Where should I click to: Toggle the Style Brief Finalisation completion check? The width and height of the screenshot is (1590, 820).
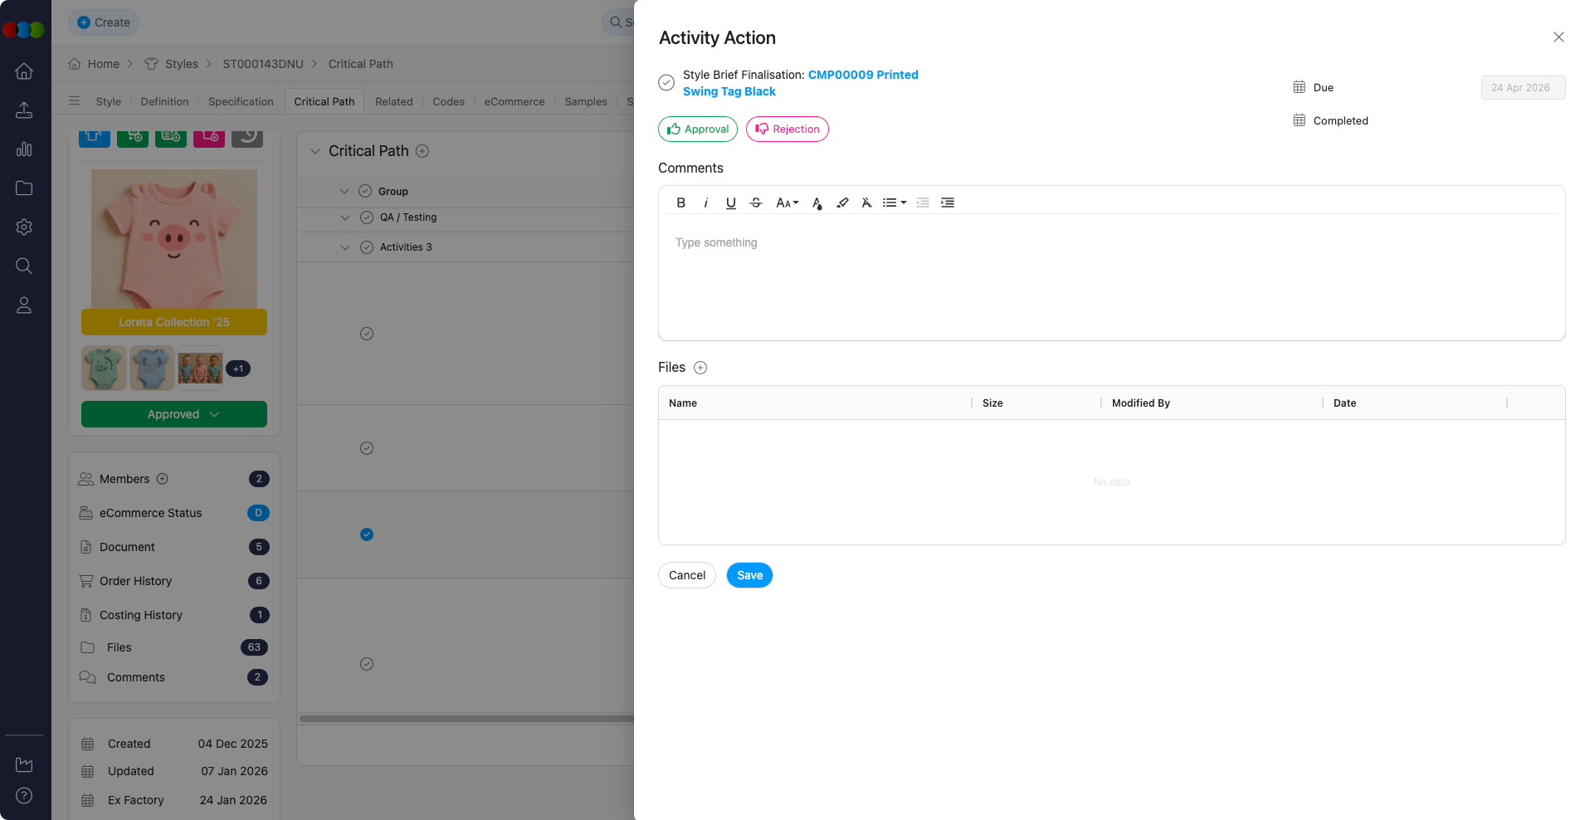[x=666, y=83]
